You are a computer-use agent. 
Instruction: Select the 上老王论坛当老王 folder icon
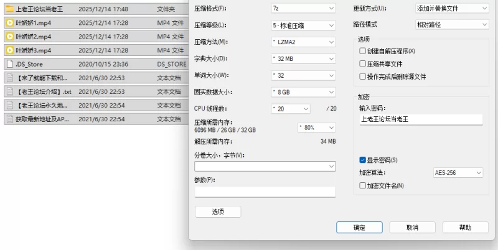coord(10,9)
